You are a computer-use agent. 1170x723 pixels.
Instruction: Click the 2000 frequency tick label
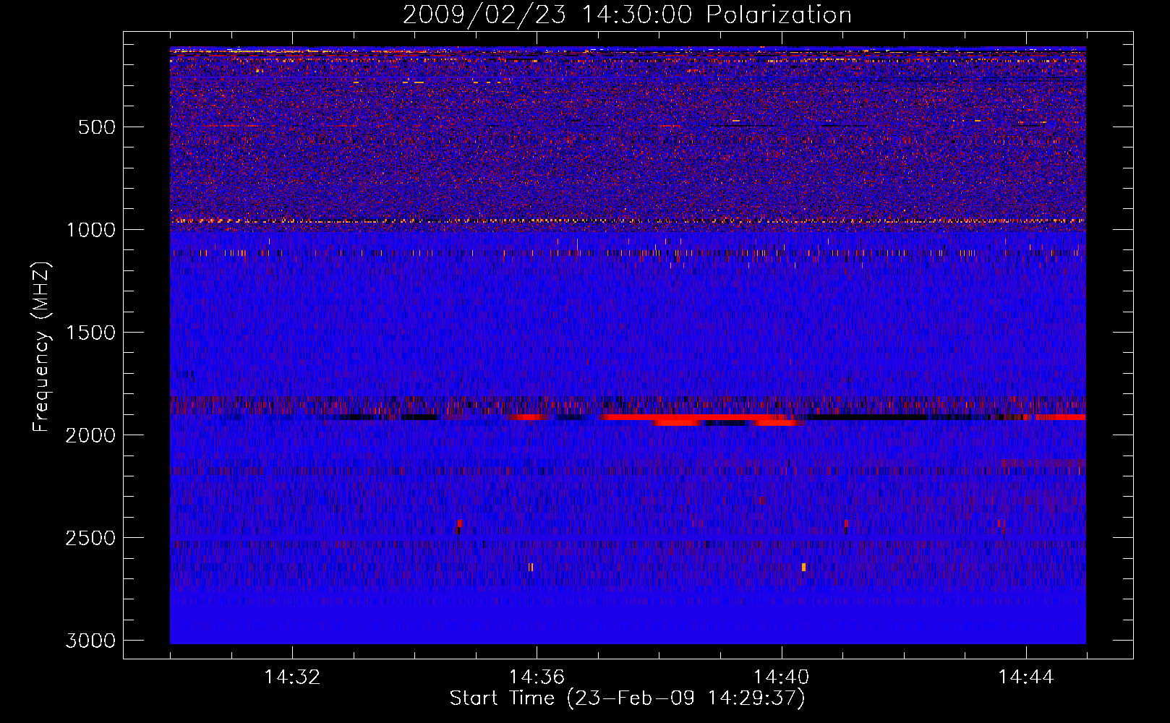(x=91, y=435)
